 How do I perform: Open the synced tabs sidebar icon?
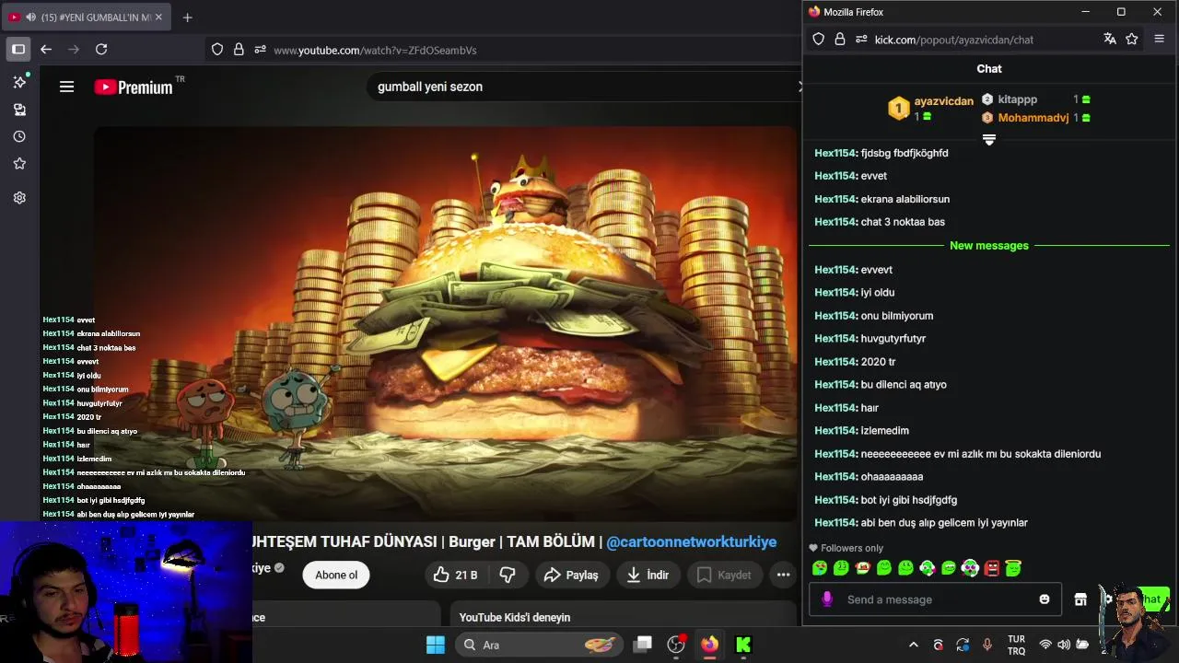19,110
